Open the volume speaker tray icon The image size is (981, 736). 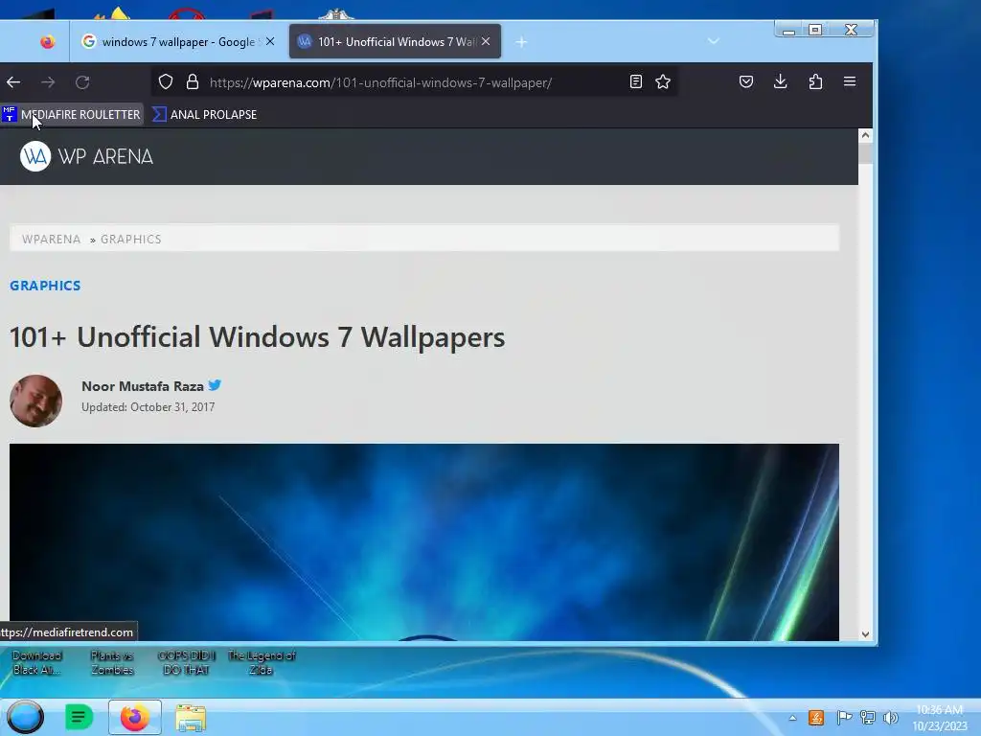(890, 717)
